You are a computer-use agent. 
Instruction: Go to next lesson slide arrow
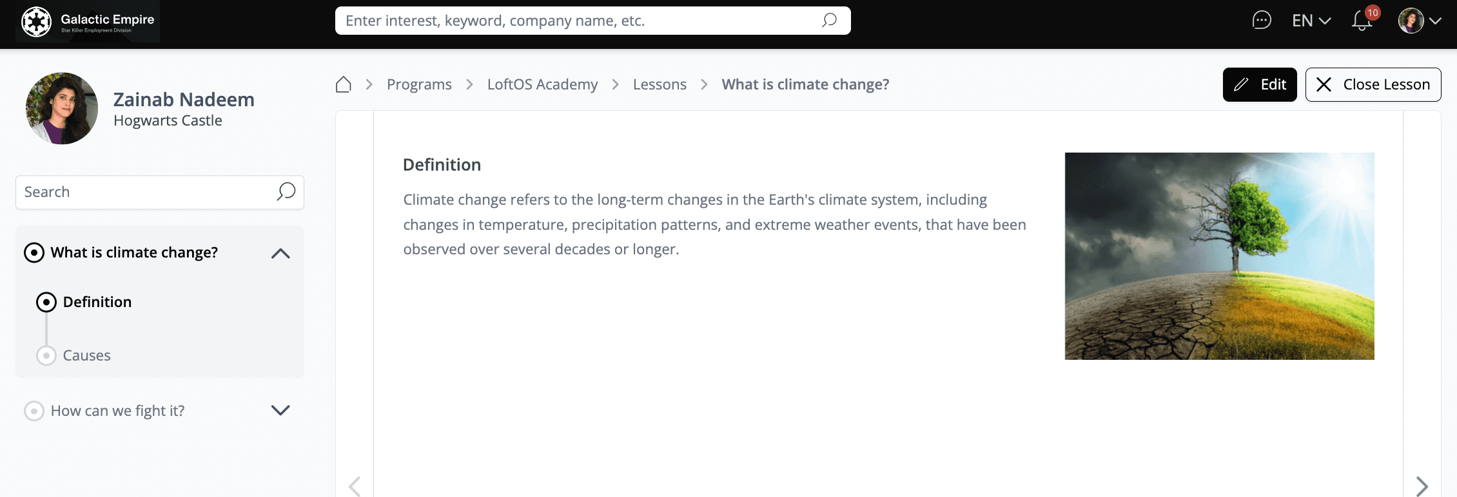1422,485
